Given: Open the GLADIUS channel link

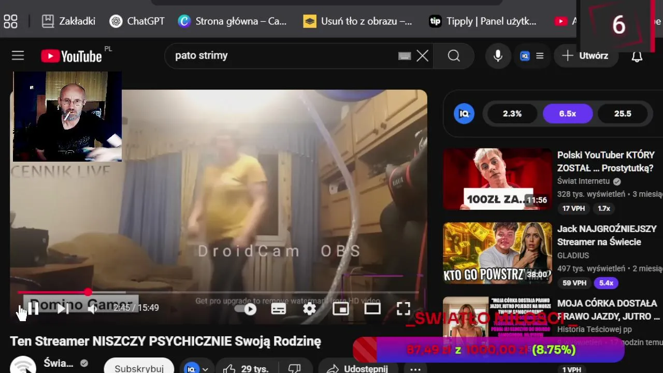Looking at the screenshot, I should [573, 255].
